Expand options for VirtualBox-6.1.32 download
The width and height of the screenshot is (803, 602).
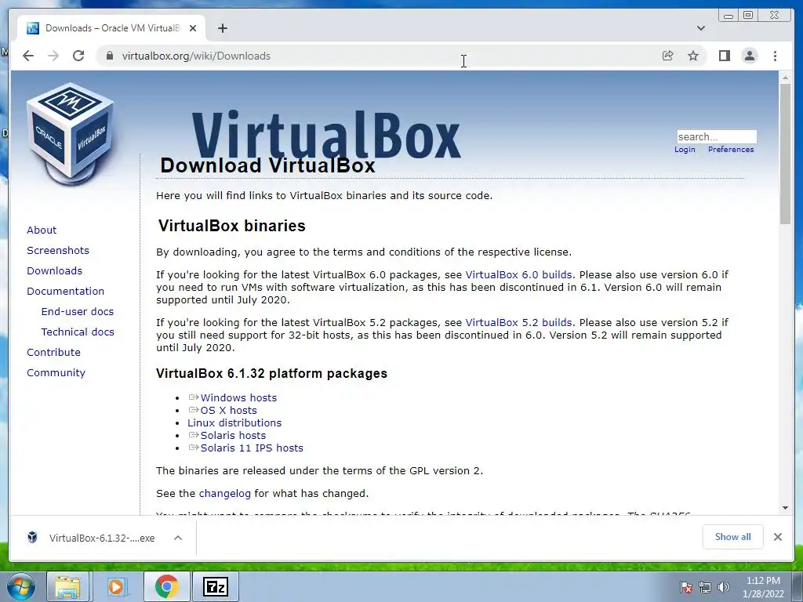(178, 538)
